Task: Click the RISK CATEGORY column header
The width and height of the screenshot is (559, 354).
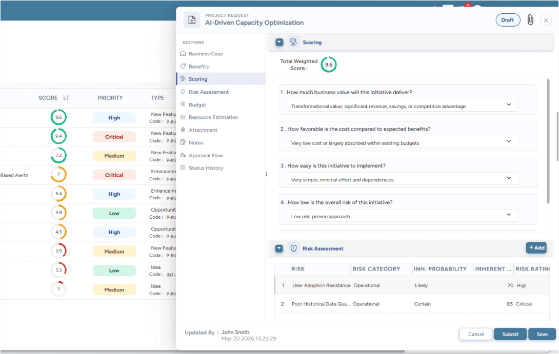Action: click(376, 269)
